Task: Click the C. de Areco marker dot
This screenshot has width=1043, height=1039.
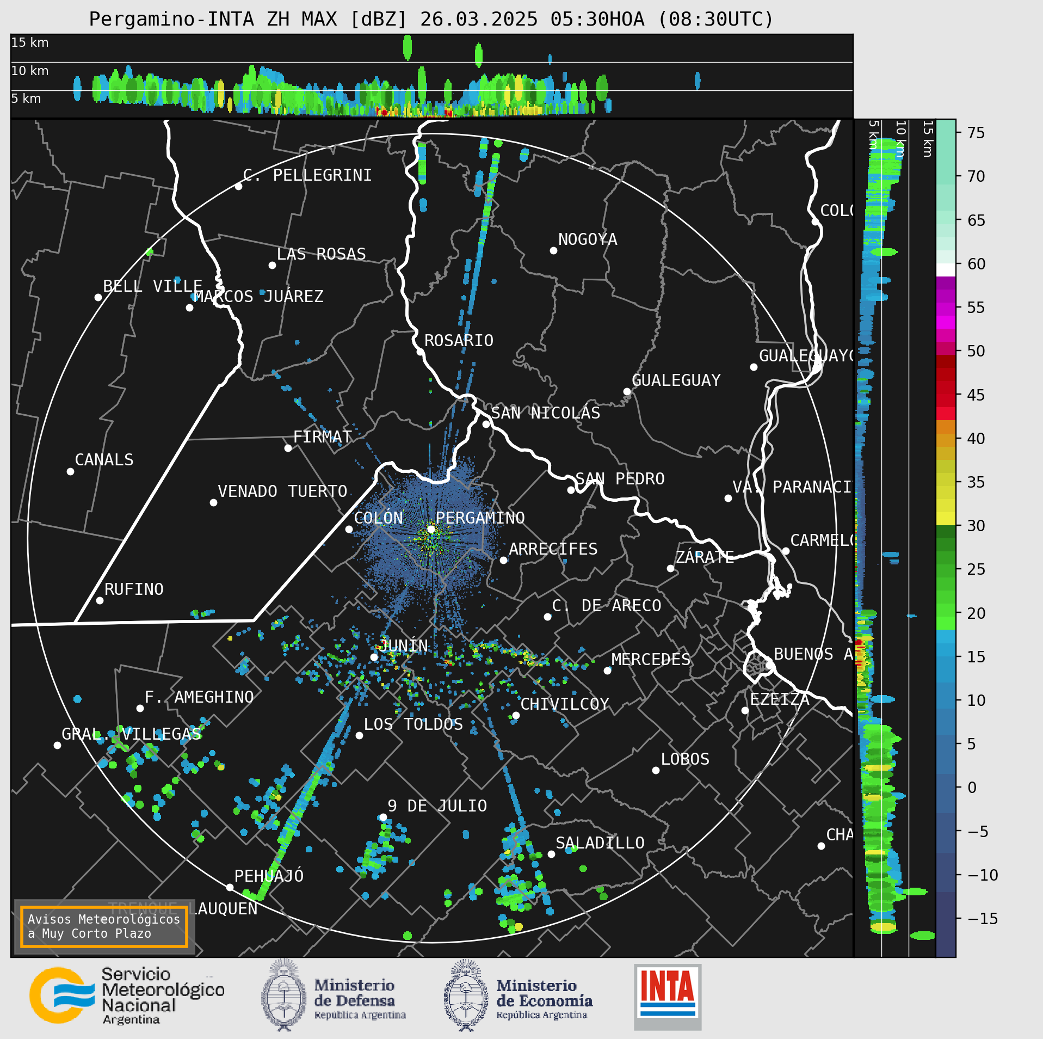Action: coord(547,617)
